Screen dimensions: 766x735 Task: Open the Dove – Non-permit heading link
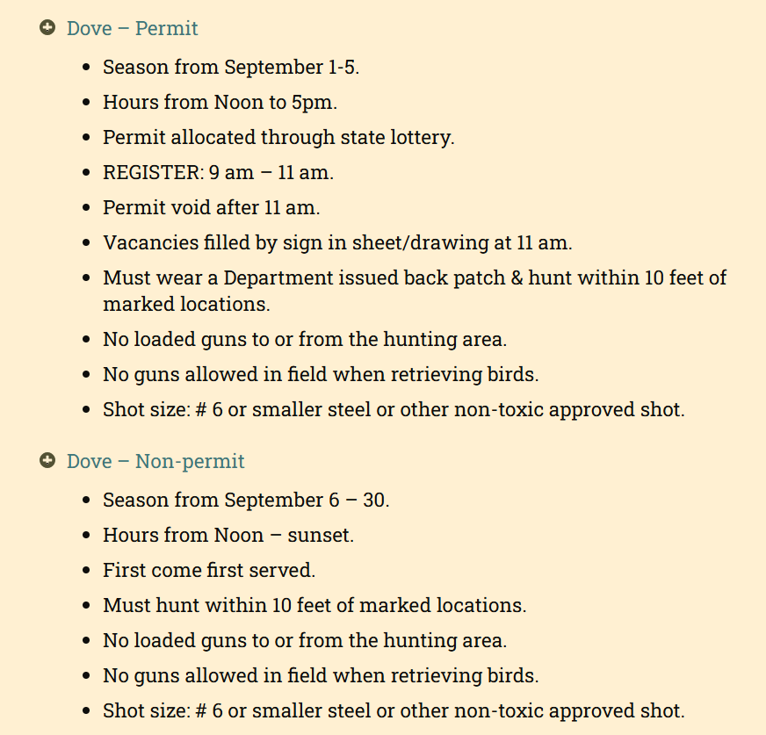pyautogui.click(x=155, y=461)
